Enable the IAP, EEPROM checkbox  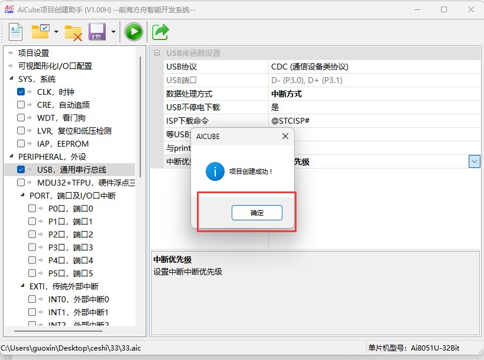pyautogui.click(x=21, y=143)
